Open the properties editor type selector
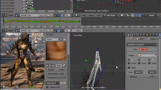Viewport: 161px width, 90px height. click(129, 35)
